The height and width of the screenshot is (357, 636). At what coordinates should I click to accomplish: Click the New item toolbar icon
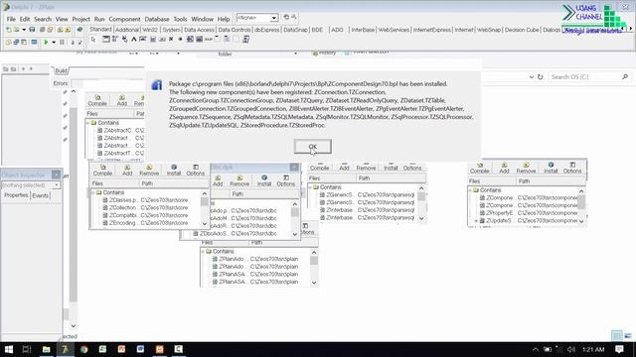tap(9, 30)
